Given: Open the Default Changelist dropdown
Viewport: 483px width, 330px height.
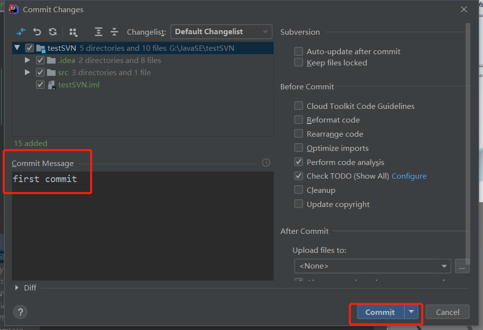Looking at the screenshot, I should [x=221, y=32].
